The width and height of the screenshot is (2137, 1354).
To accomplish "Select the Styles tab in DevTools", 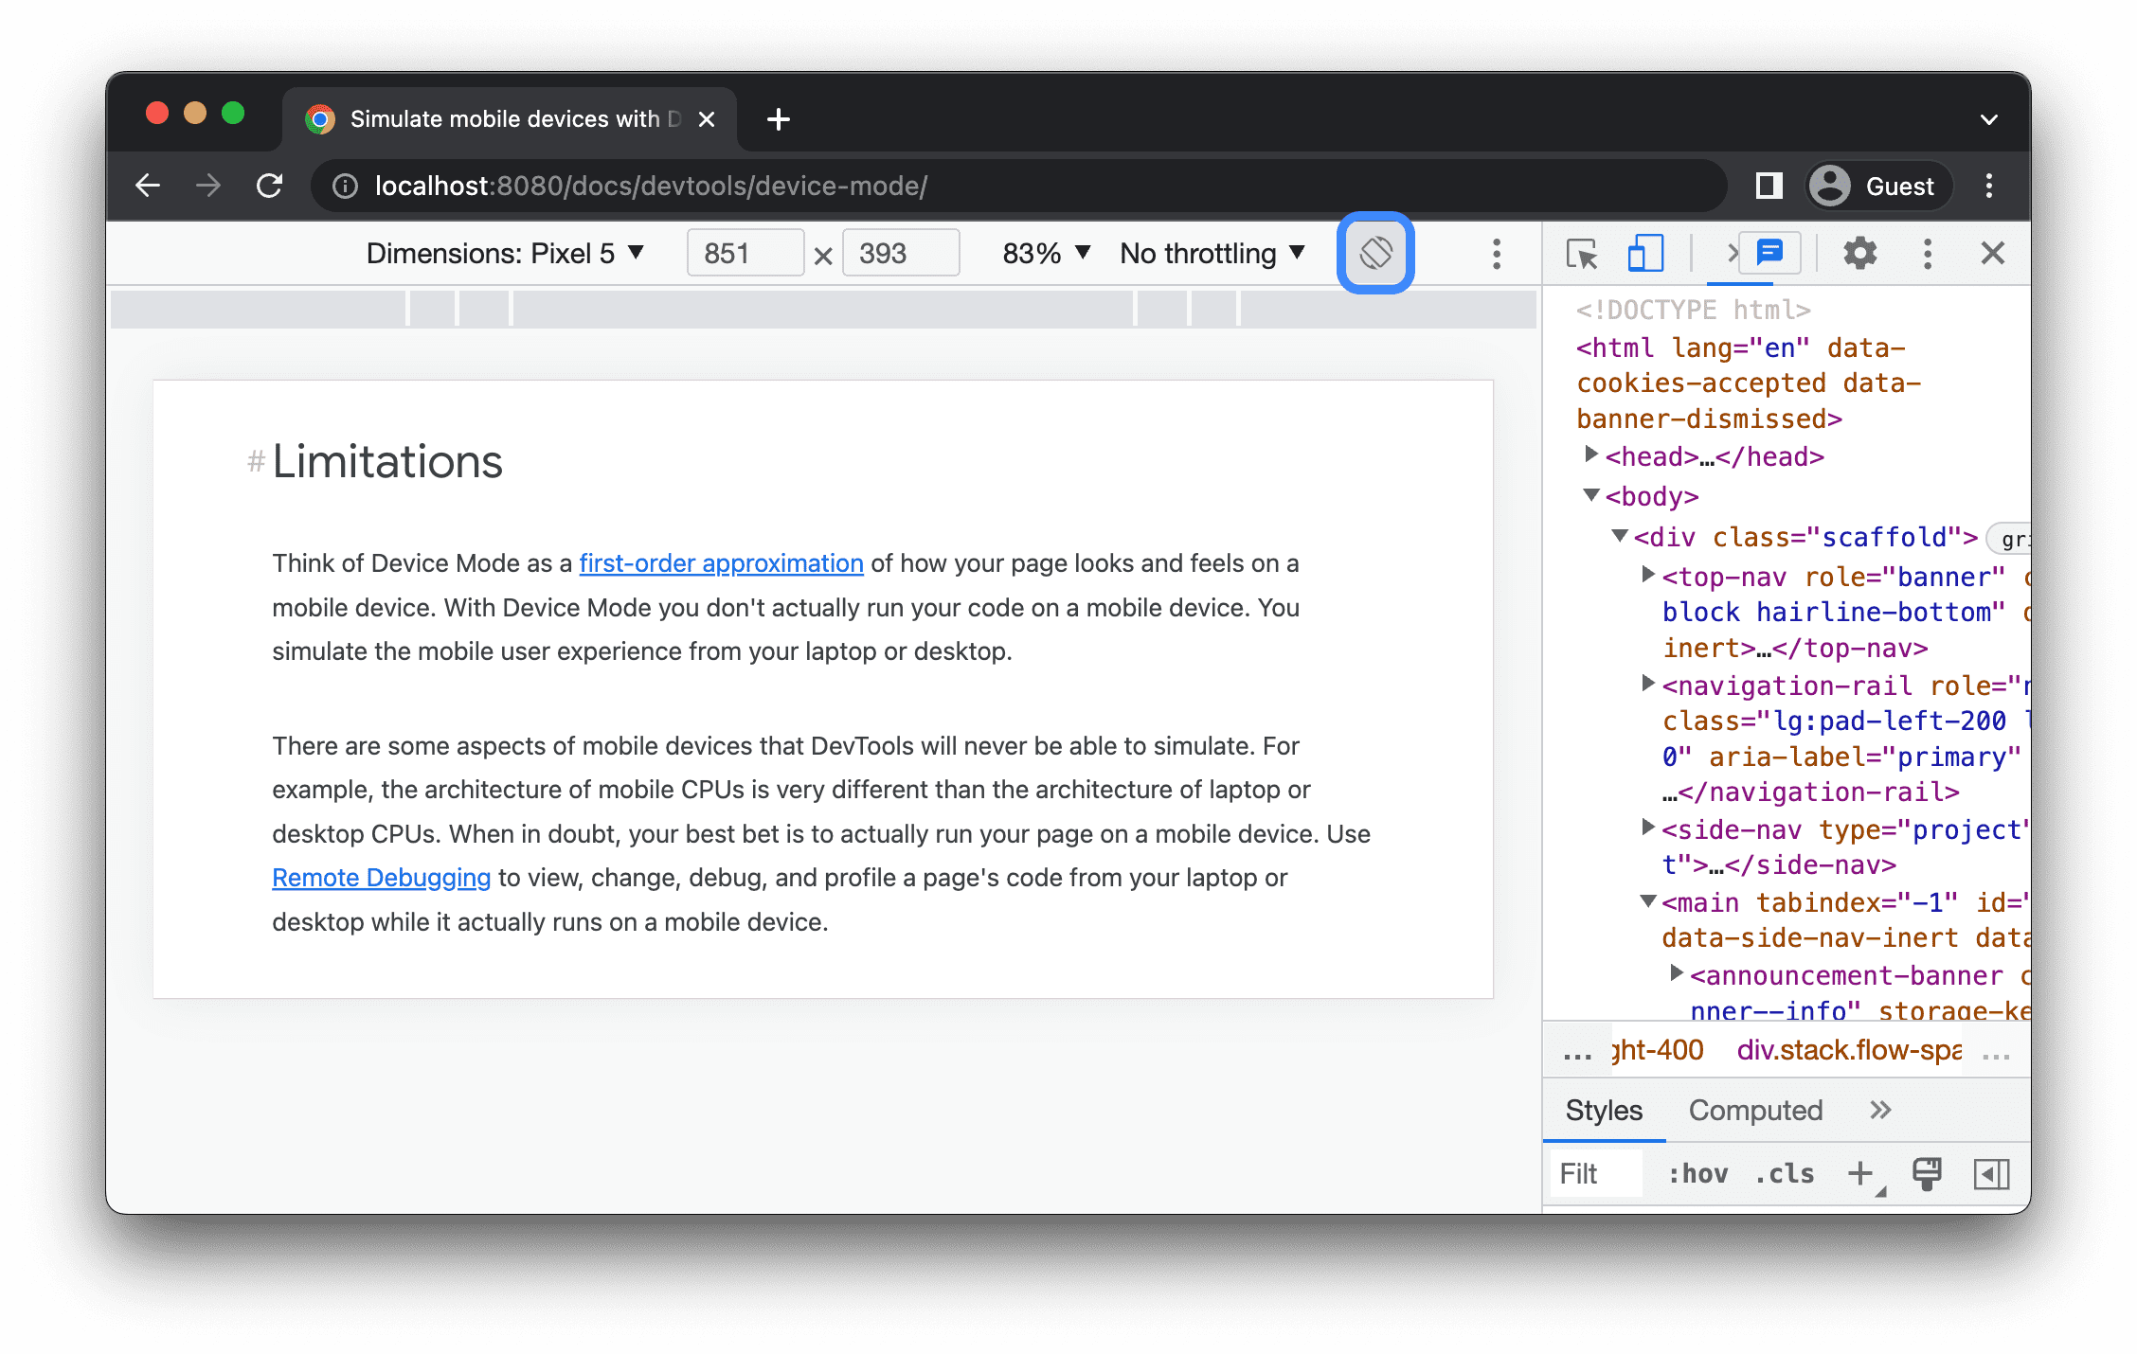I will (x=1603, y=1110).
